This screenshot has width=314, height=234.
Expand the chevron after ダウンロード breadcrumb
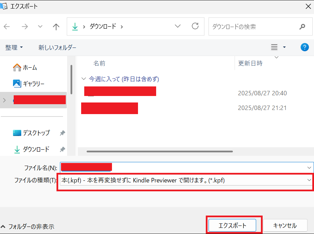click(x=122, y=27)
